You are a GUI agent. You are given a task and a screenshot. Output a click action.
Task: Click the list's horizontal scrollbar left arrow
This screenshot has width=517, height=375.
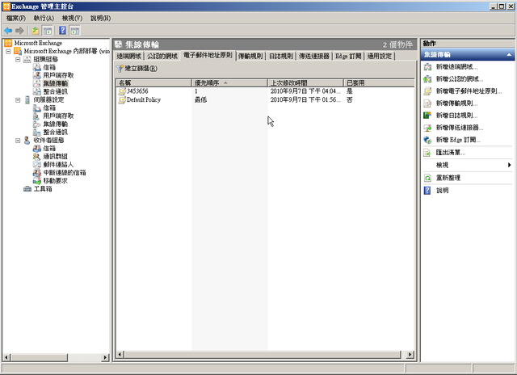120,355
